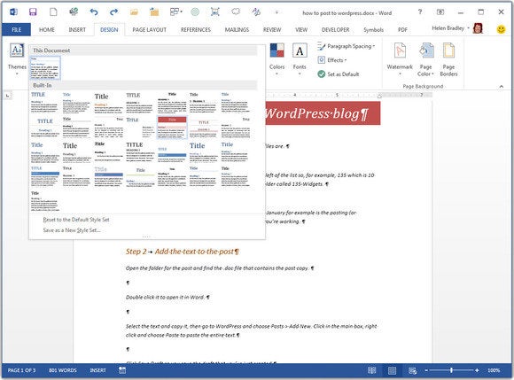Click the WordPress blog title banner

323,113
